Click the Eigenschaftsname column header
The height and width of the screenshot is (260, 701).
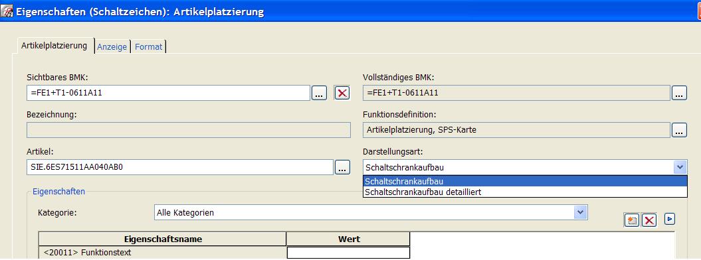[163, 239]
